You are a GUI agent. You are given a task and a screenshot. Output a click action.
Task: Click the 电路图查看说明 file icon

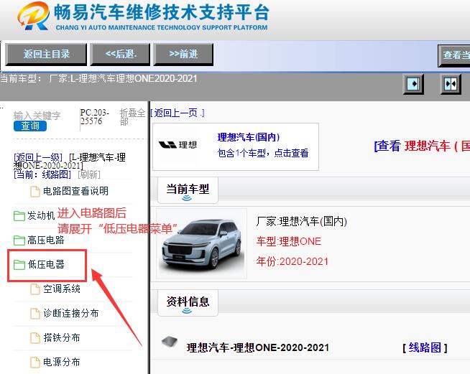coord(35,192)
